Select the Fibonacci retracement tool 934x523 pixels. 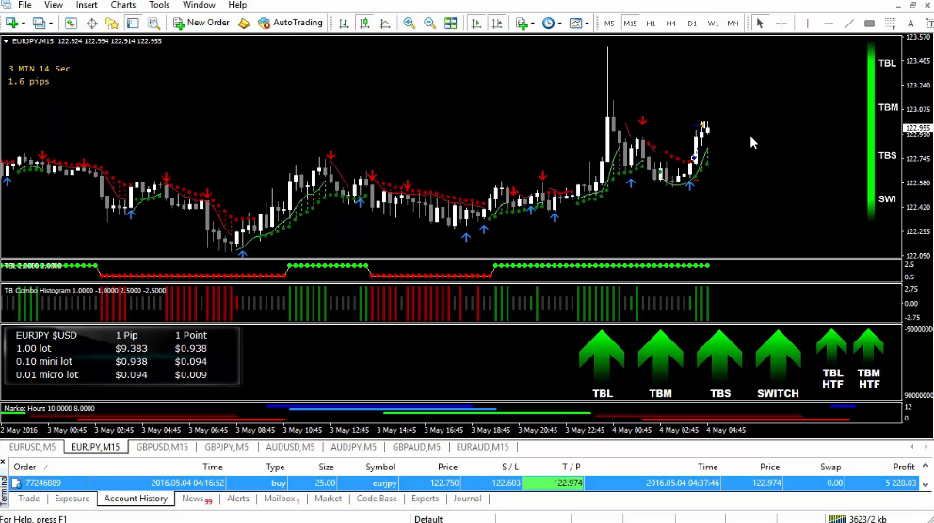point(890,24)
